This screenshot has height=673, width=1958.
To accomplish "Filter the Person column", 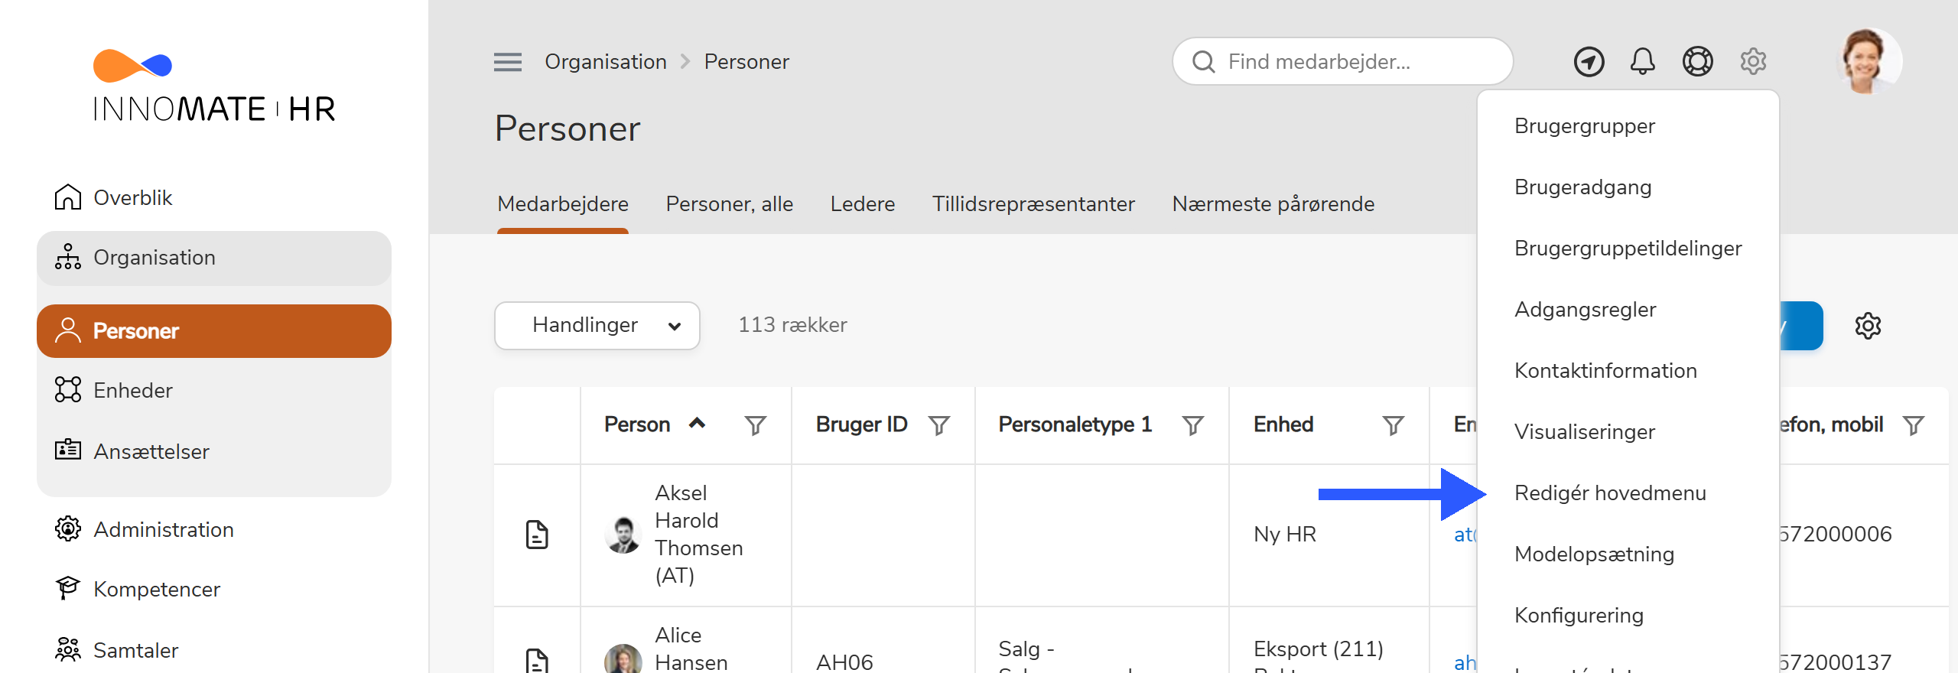I will point(756,425).
